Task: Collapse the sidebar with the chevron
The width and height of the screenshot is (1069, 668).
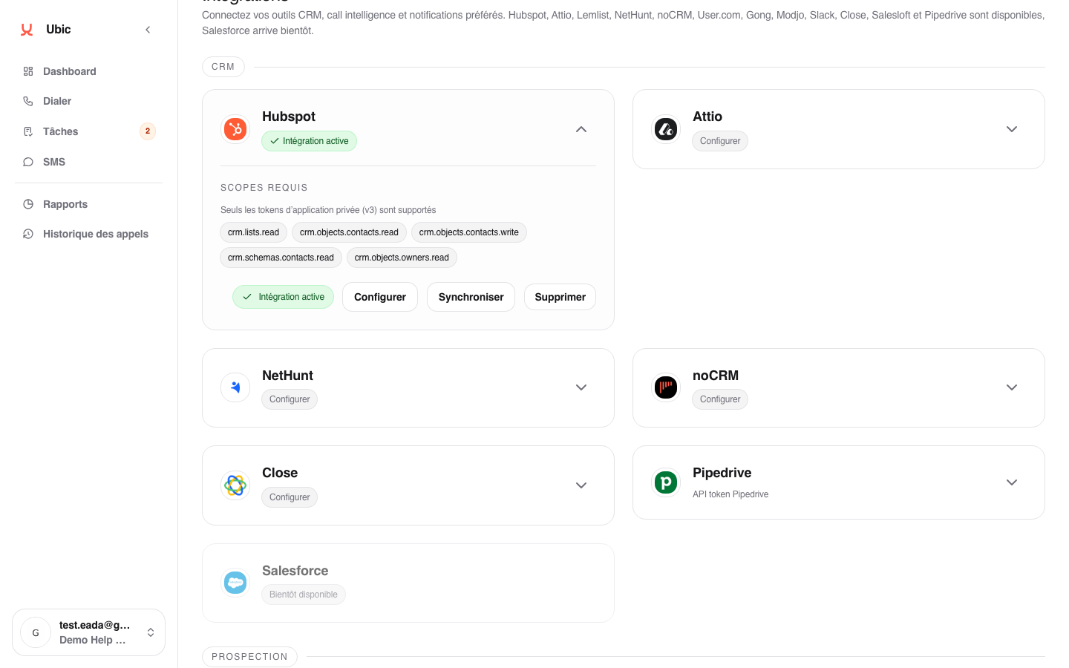Action: [x=148, y=30]
